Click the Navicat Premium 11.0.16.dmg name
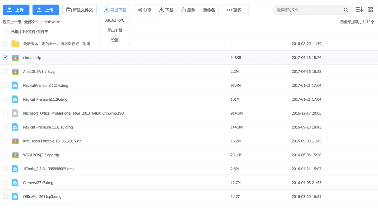Screen dimensions: 378x211 point(48,127)
